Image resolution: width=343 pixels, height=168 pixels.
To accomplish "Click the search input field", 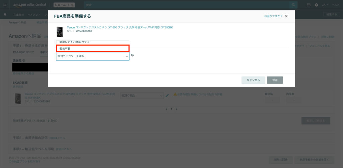I will (187, 5).
